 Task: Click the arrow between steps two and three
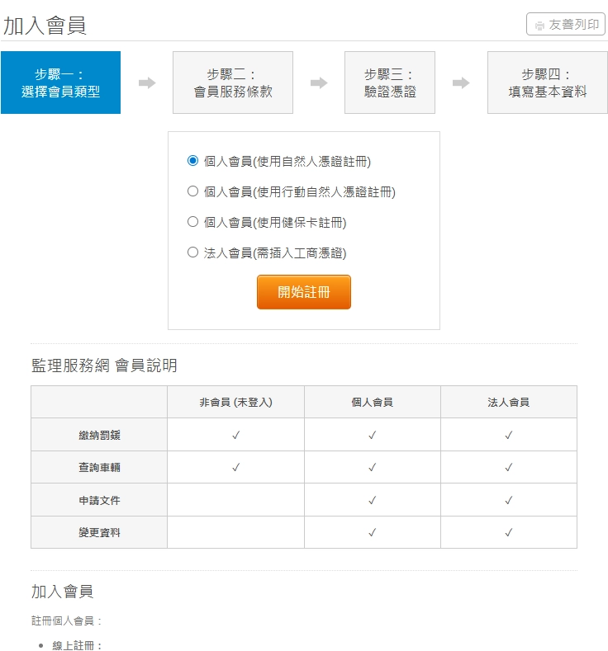319,83
